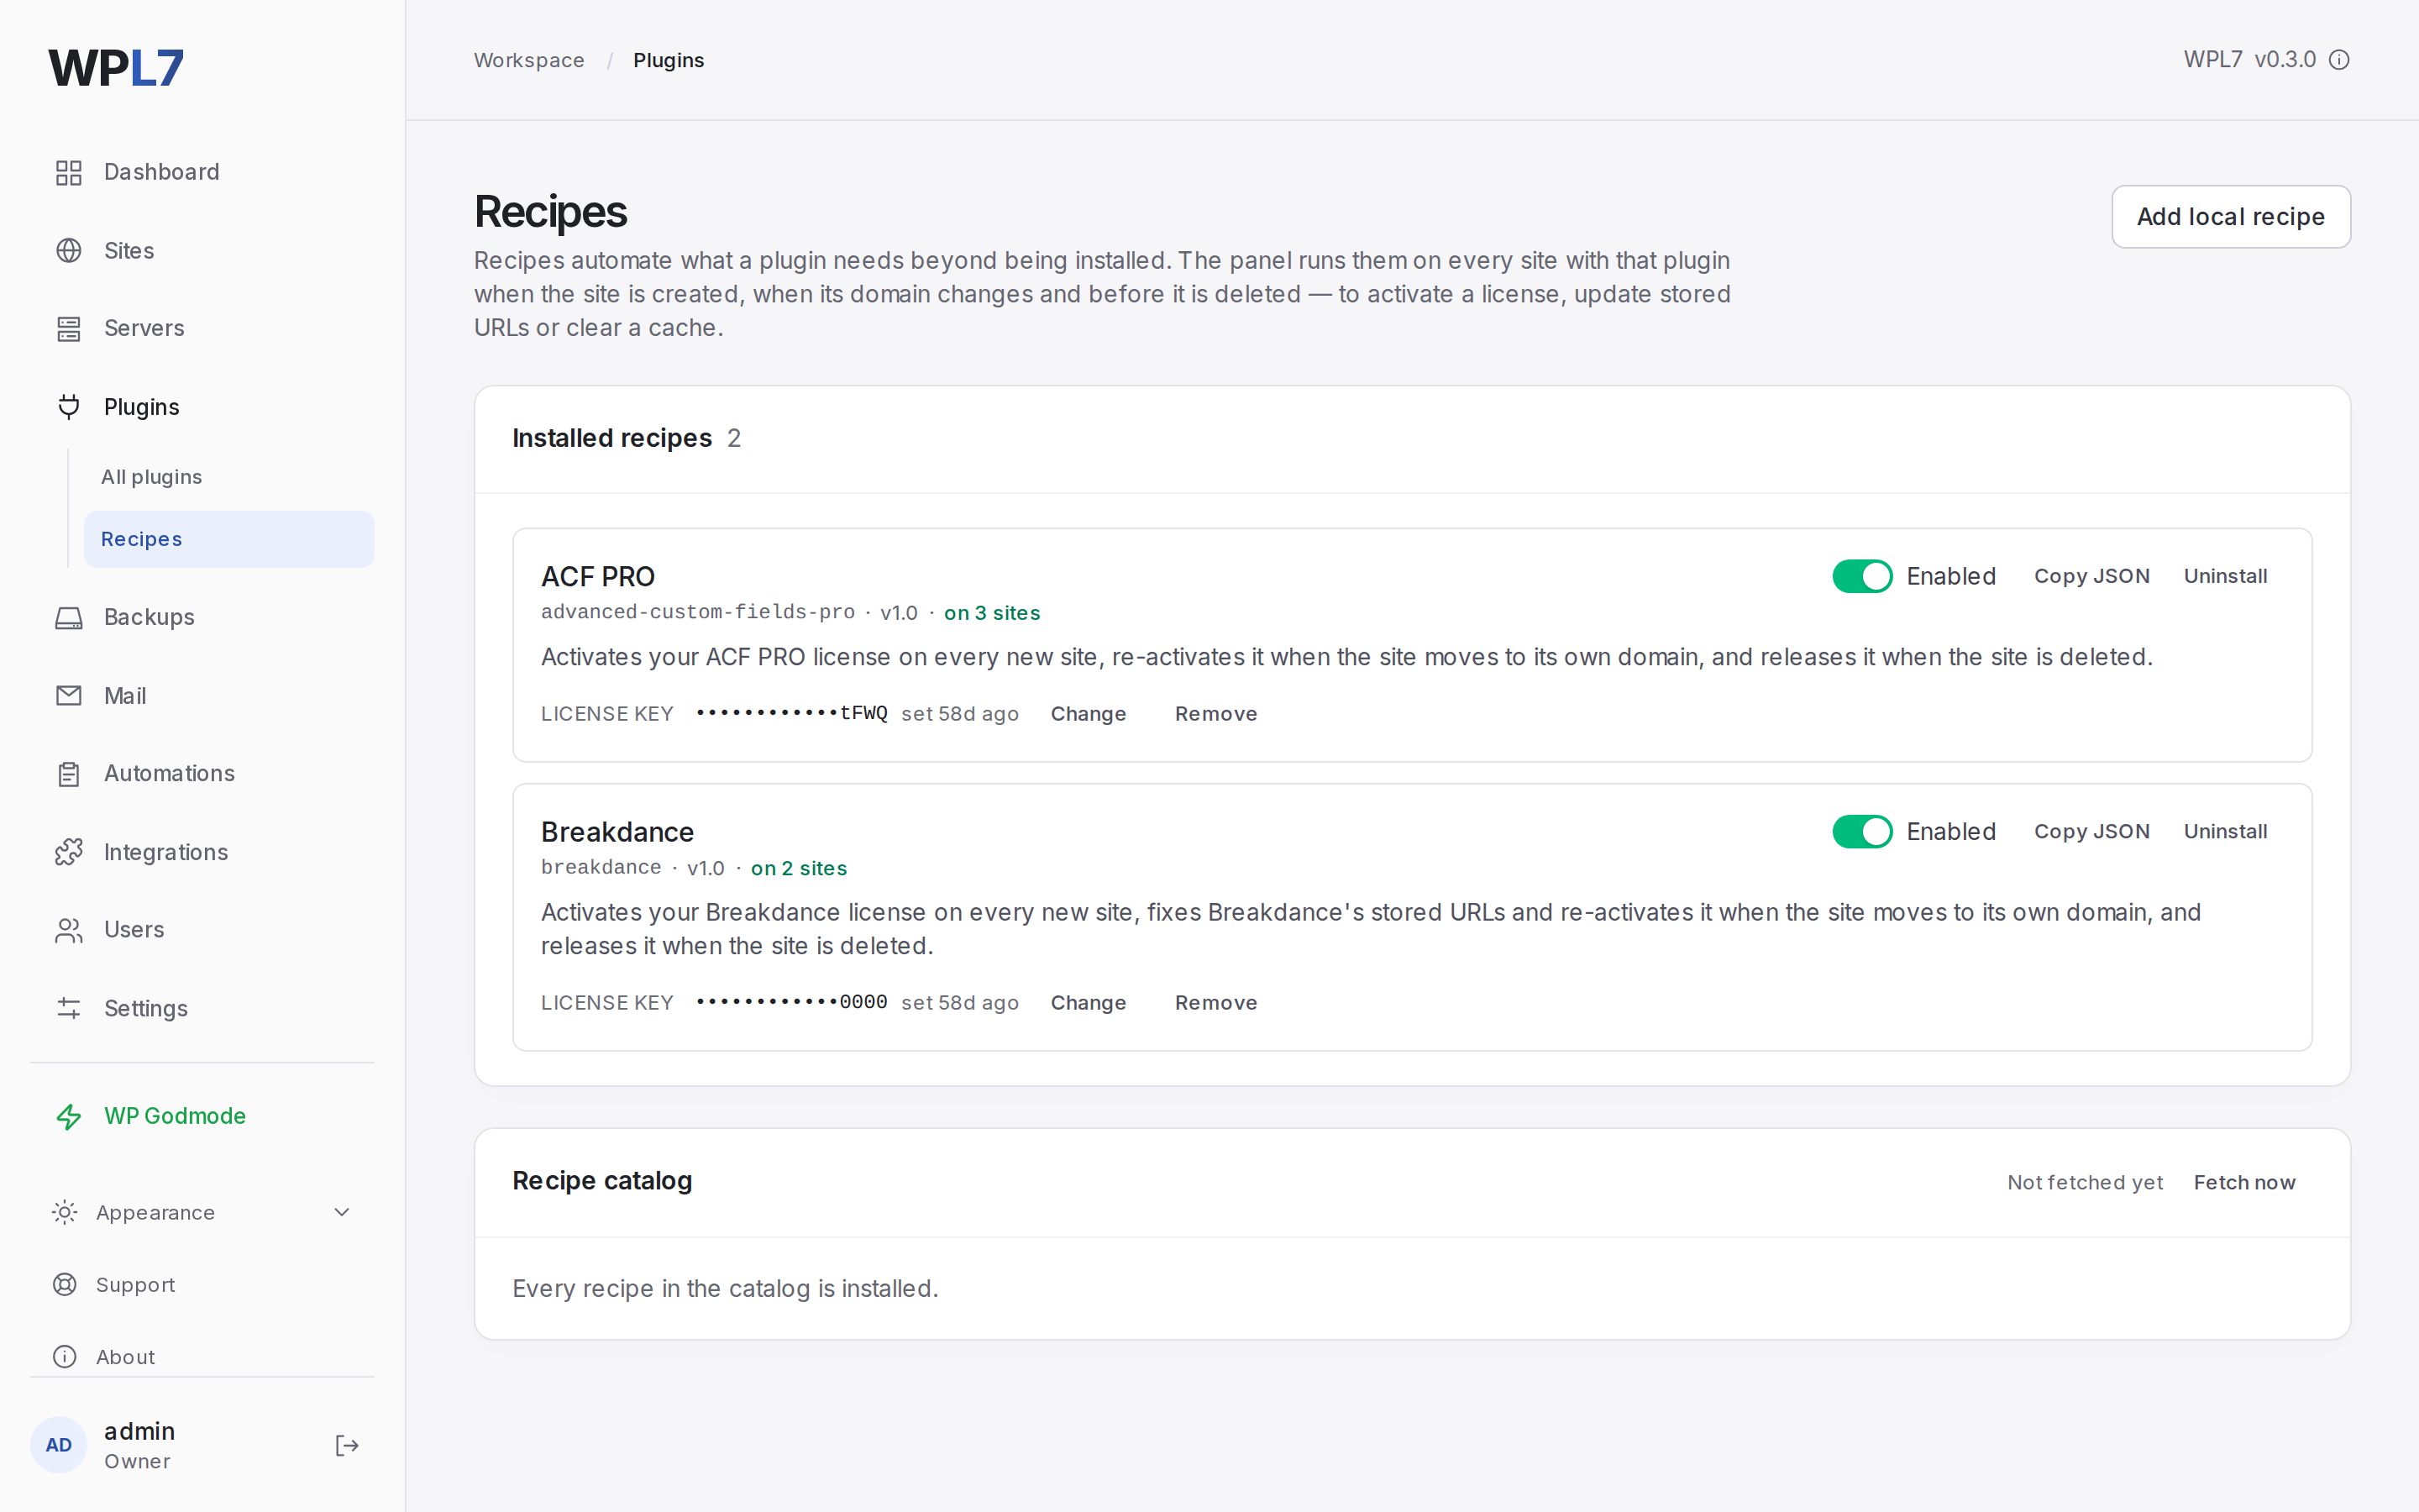The width and height of the screenshot is (2419, 1512).
Task: Click the Backups drive icon
Action: coord(69,617)
